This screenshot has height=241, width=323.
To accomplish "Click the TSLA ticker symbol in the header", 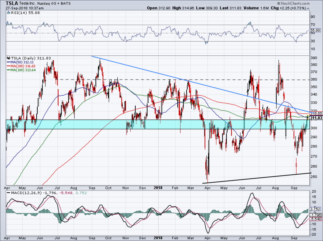I will (12, 3).
